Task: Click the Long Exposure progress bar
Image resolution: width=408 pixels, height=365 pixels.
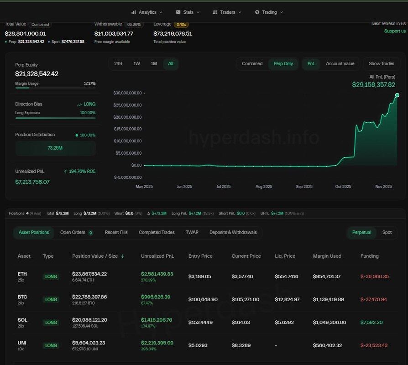Action: [55, 118]
